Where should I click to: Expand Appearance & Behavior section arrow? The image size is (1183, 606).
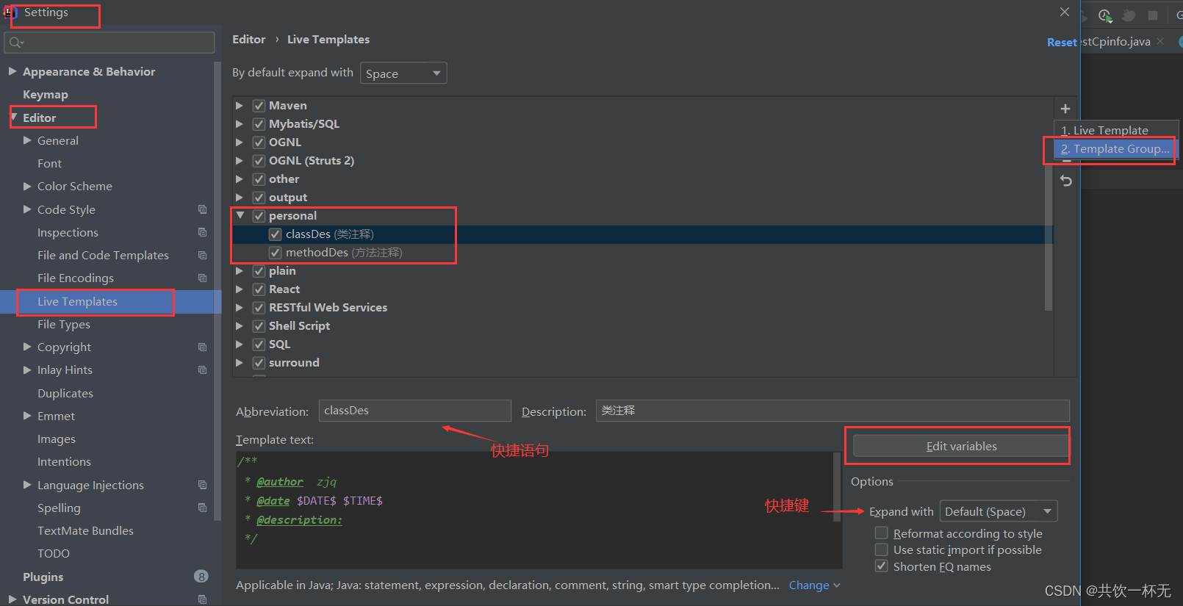click(12, 71)
